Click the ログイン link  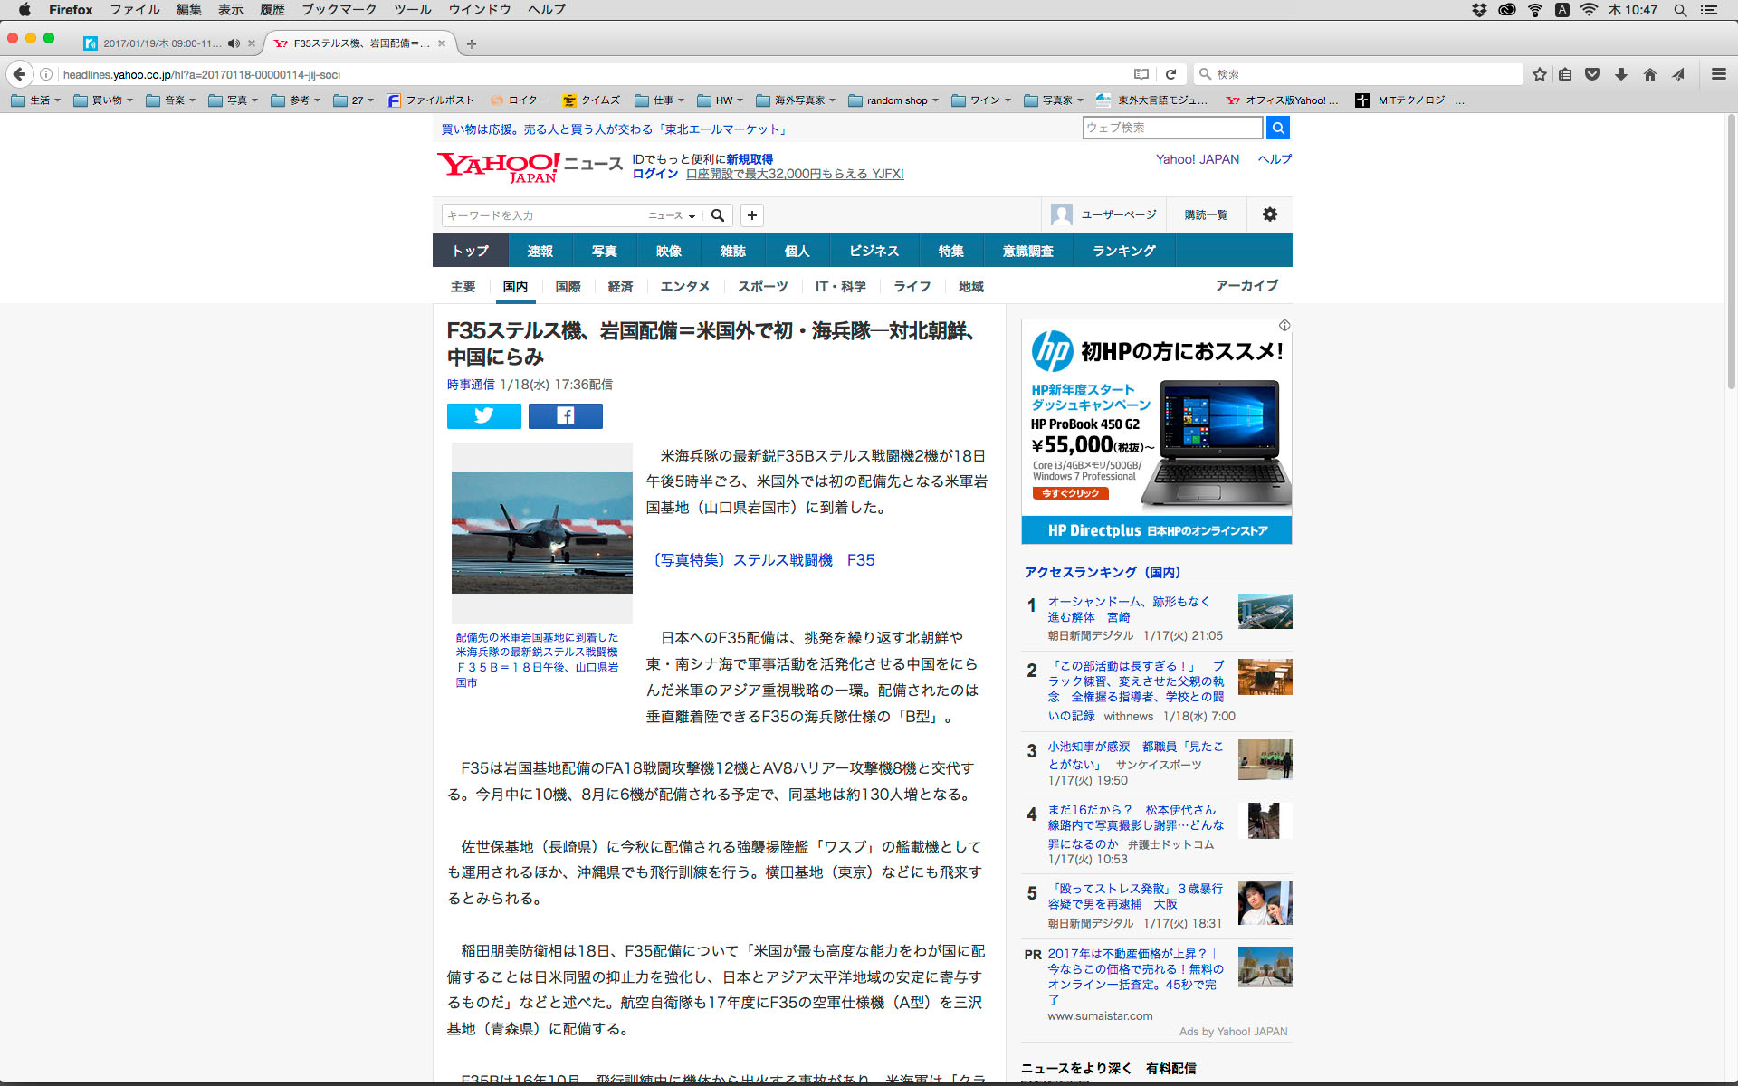(x=654, y=174)
